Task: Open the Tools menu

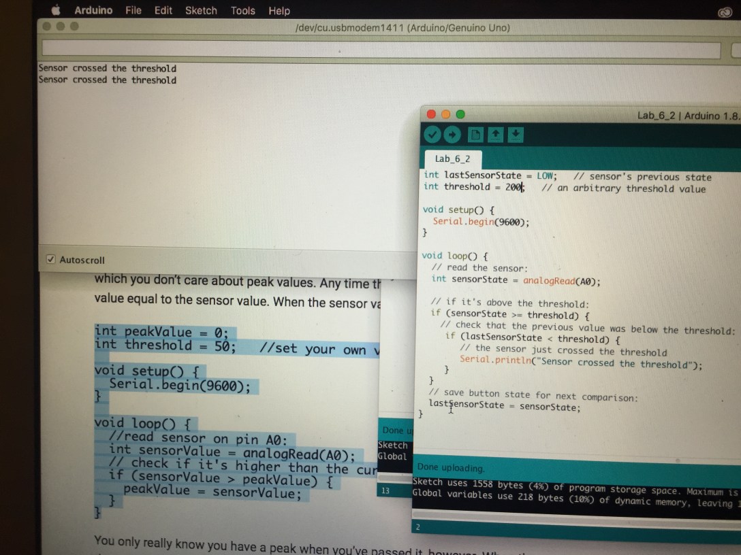Action: 242,11
